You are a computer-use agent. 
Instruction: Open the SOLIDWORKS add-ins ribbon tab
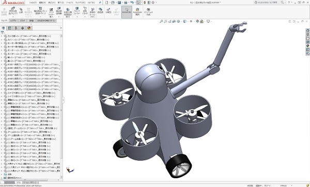47,21
